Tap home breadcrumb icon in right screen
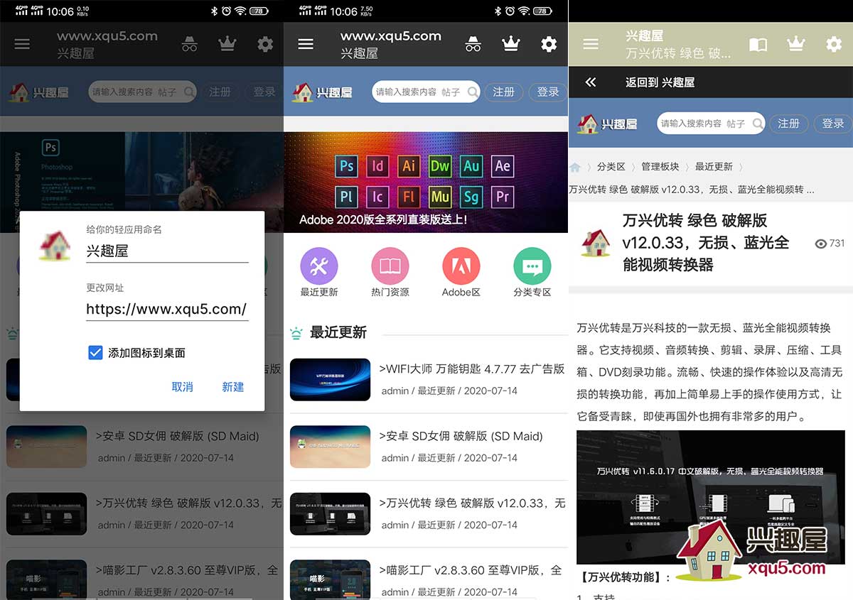The image size is (853, 600). pos(575,167)
